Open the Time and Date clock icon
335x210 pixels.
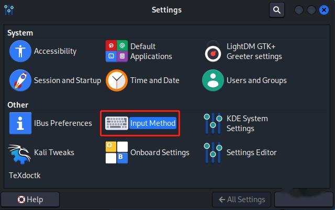117,80
